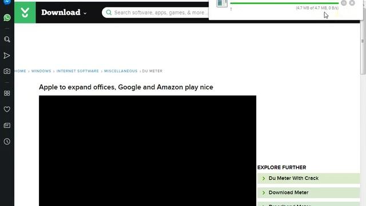Image resolution: width=366 pixels, height=206 pixels.
Task: Open Messenger in the Opera sidebar
Action: 7,2
